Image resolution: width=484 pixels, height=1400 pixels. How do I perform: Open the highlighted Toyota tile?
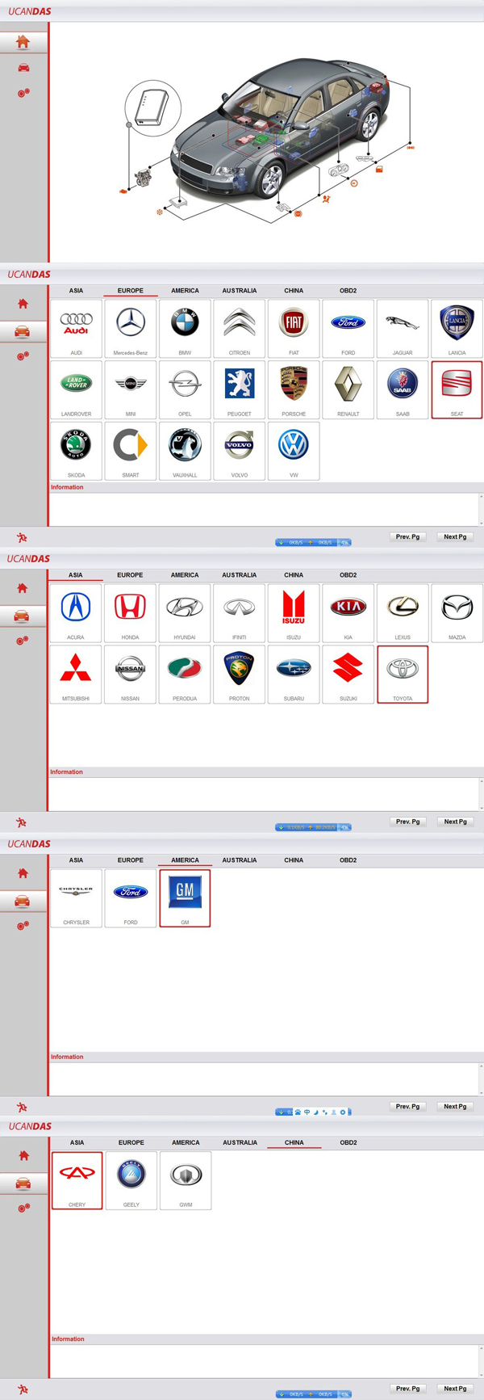[x=403, y=673]
